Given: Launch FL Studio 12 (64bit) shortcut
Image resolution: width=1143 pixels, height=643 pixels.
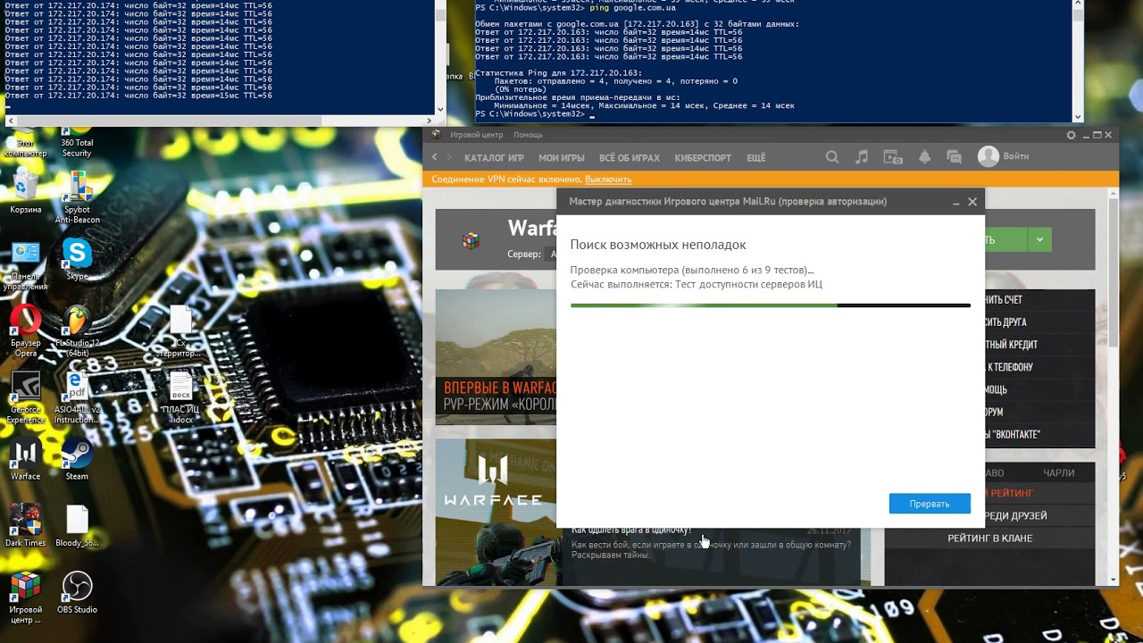Looking at the screenshot, I should pos(77,331).
